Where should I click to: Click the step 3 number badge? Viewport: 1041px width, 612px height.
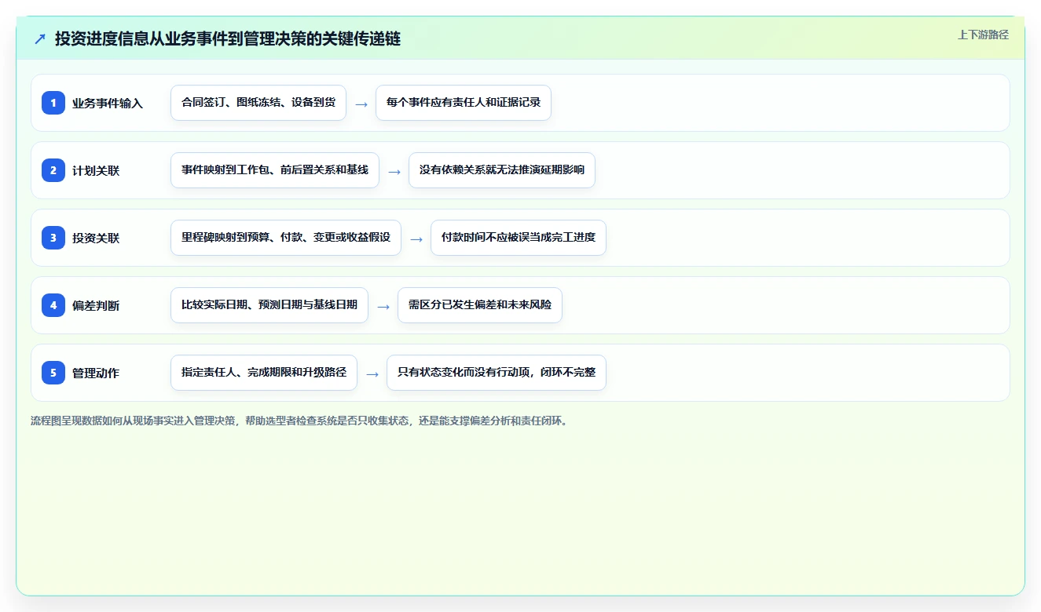coord(53,238)
